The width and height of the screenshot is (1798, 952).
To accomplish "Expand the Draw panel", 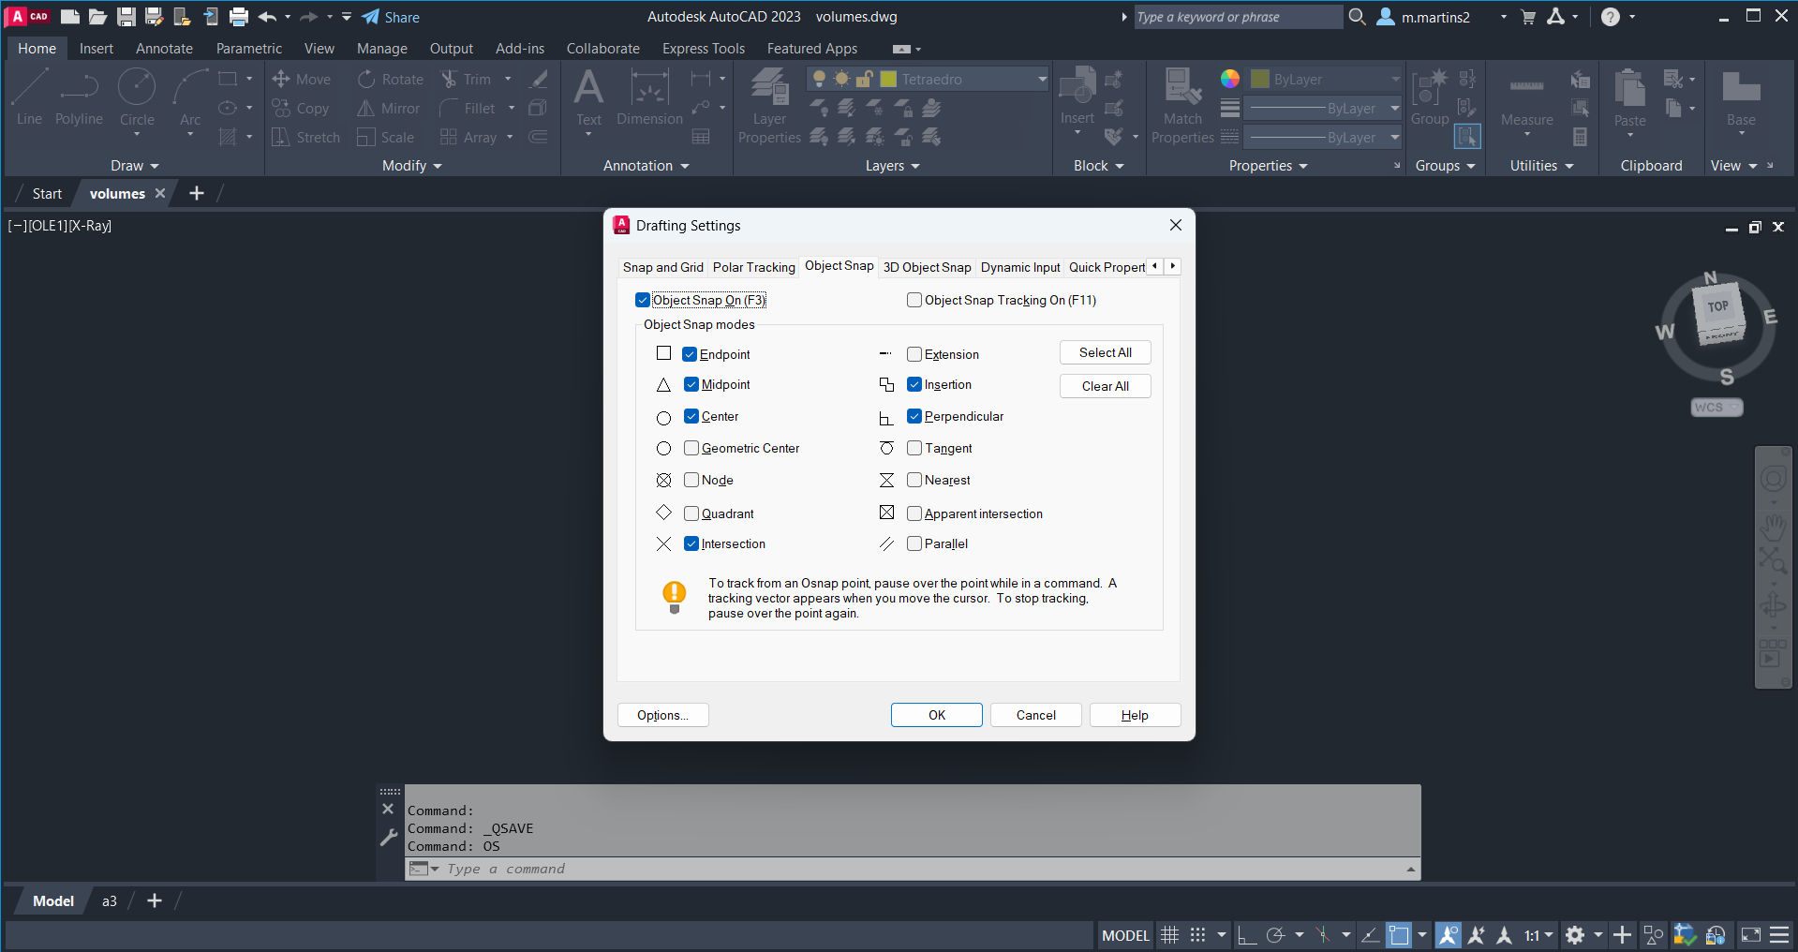I will click(x=134, y=166).
